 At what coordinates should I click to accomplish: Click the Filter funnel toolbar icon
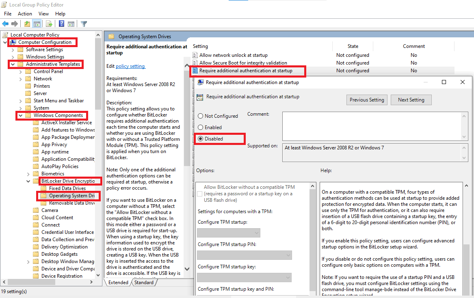[84, 24]
